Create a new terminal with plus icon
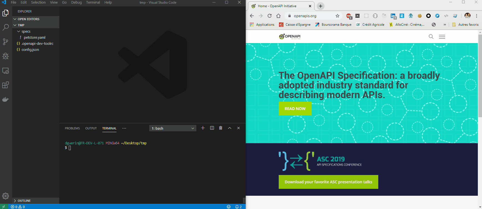 pos(203,128)
